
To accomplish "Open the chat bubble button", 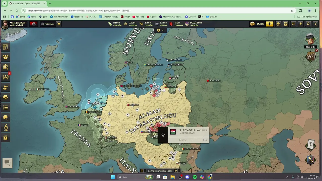I will coord(7,163).
